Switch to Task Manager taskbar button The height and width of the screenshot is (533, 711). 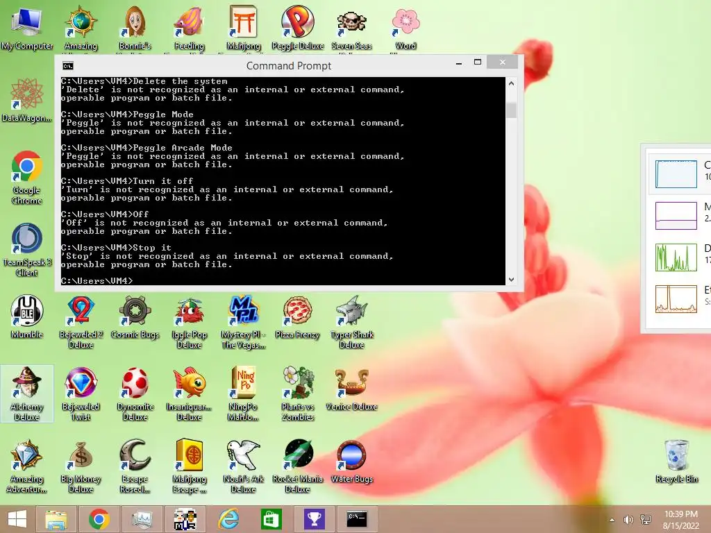tap(142, 519)
